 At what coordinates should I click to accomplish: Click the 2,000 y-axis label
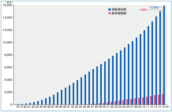coord(8,92)
